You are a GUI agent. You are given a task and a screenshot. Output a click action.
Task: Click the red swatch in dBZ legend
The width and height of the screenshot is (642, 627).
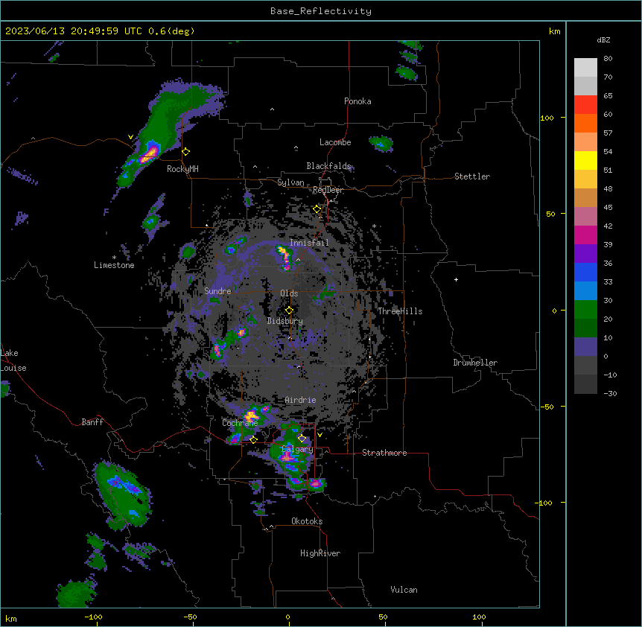(585, 104)
